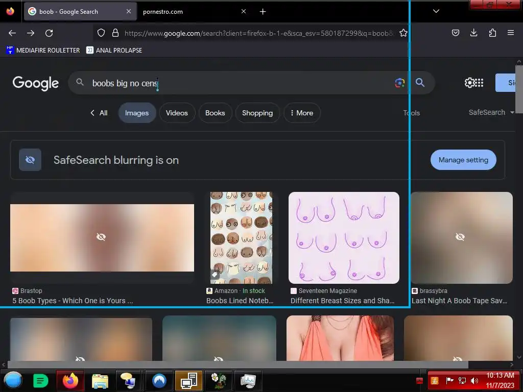Image resolution: width=523 pixels, height=392 pixels.
Task: Open a new browser tab
Action: 263,12
